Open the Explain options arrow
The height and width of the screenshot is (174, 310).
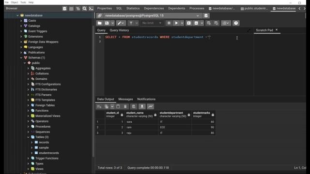[x=201, y=23]
